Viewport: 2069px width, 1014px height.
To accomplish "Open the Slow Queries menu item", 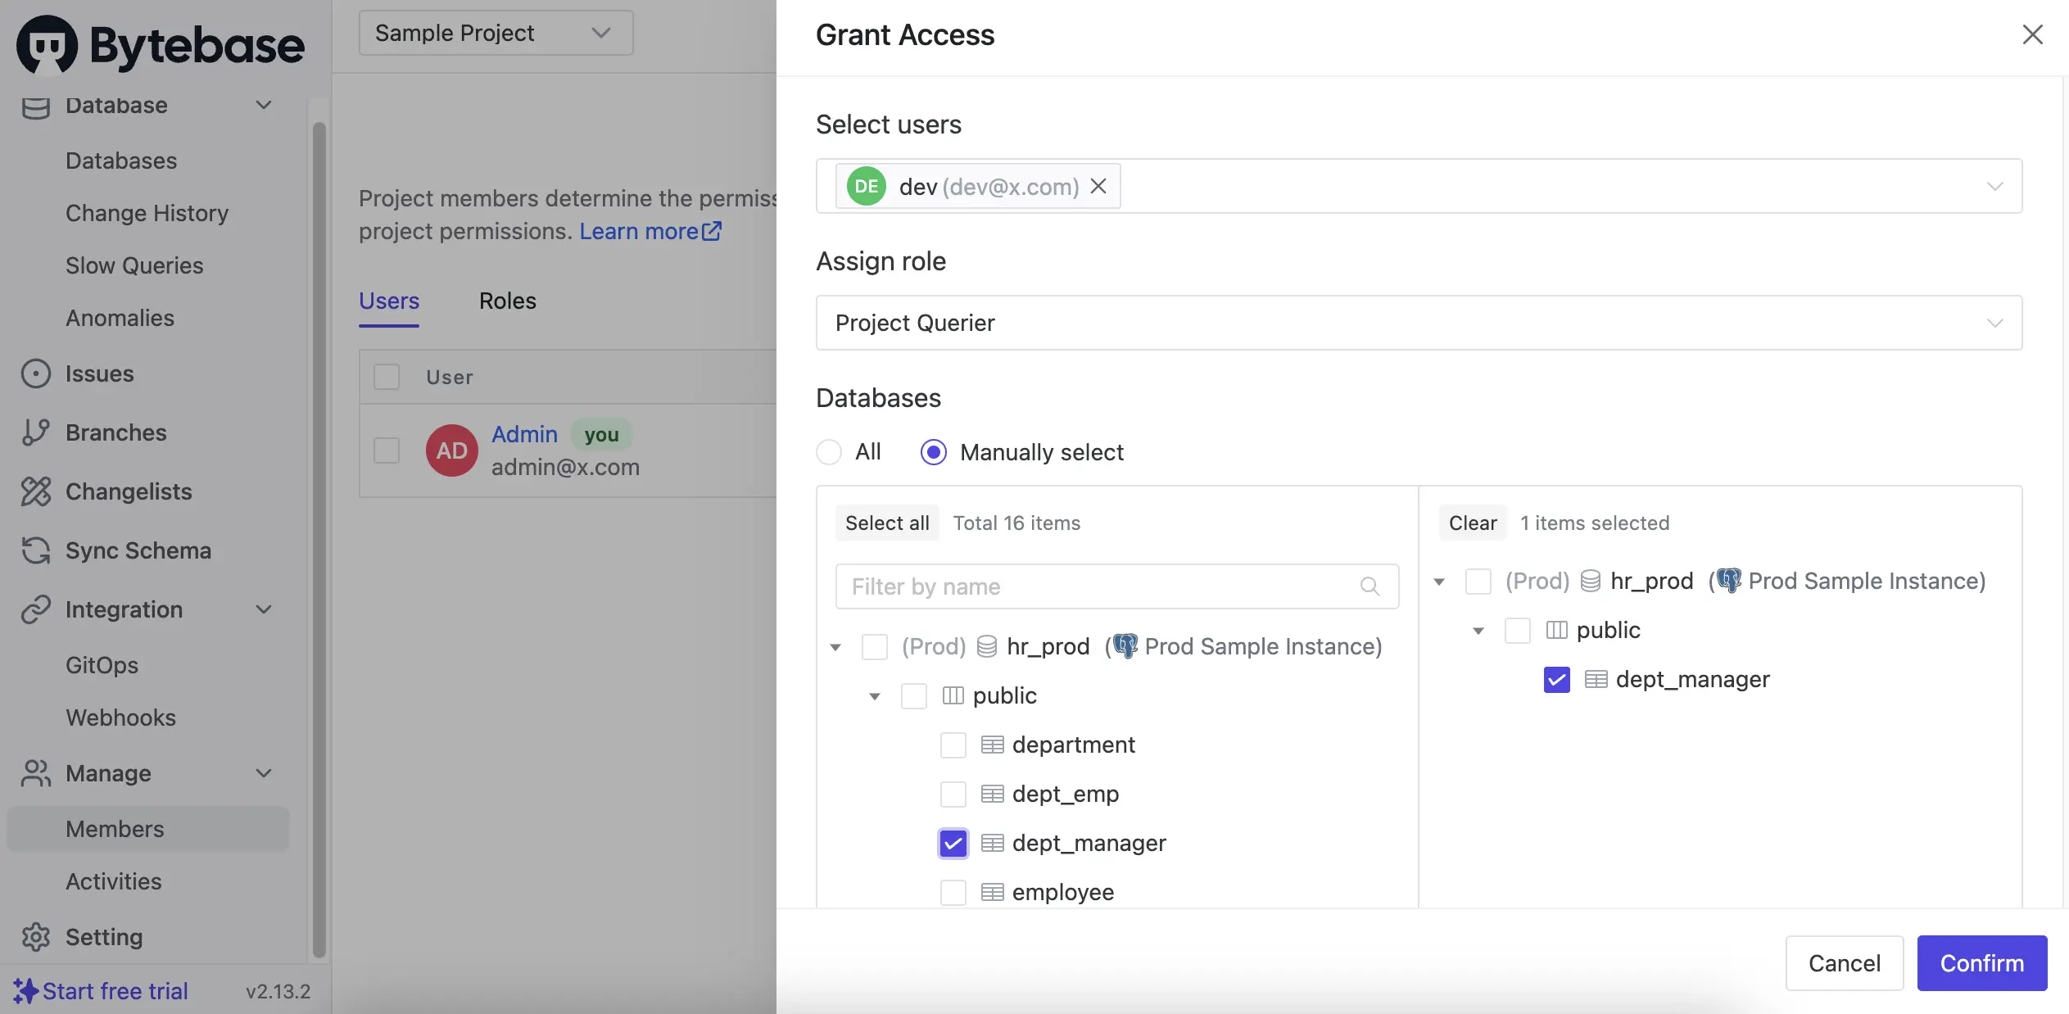I will [x=134, y=265].
